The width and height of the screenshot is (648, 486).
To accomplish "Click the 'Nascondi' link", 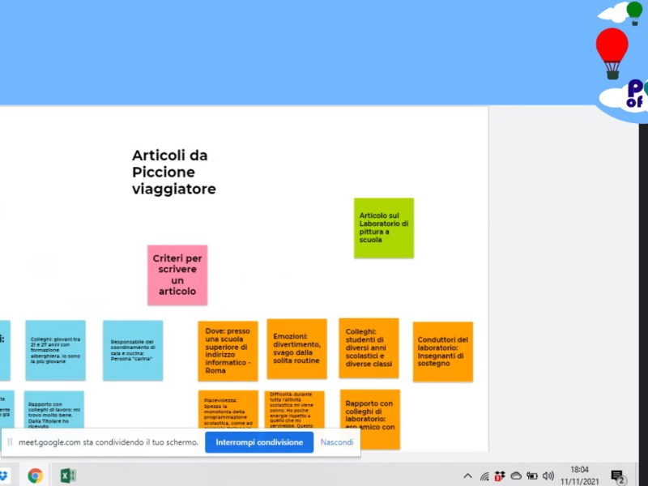I will (336, 442).
